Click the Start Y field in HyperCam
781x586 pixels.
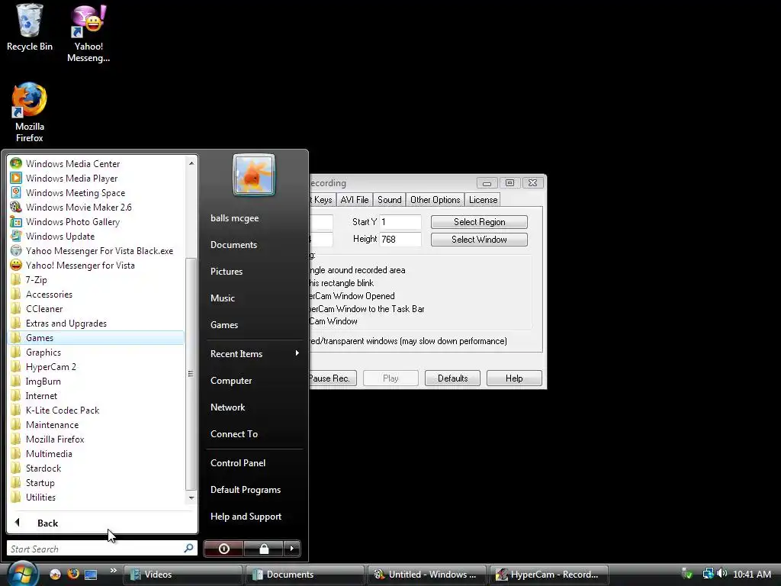pos(400,222)
